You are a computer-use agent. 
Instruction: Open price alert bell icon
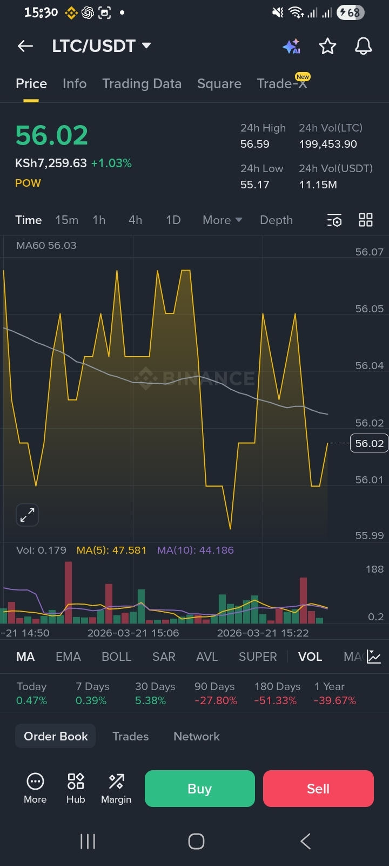click(364, 46)
